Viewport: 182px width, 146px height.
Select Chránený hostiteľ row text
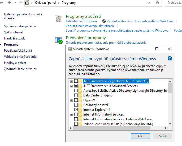96,105
